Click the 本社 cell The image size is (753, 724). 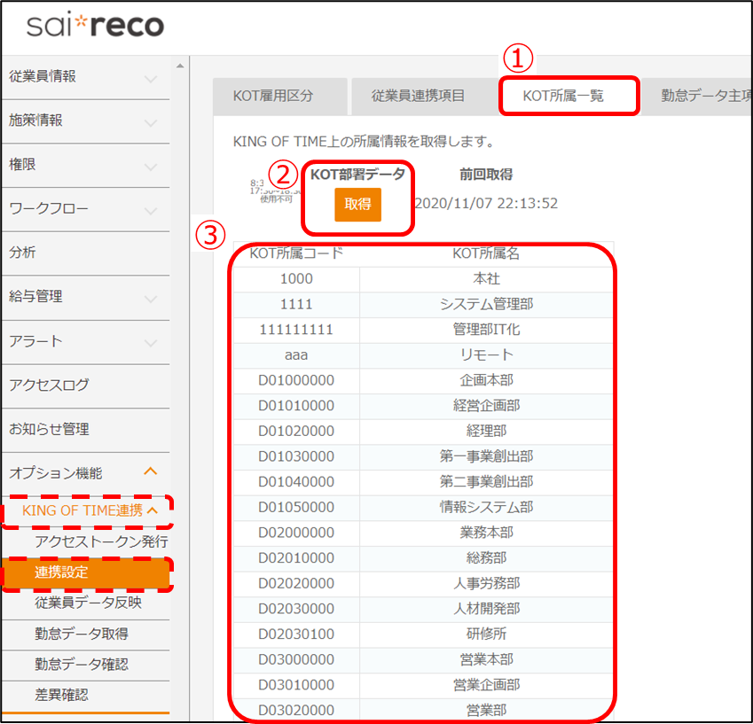(486, 279)
